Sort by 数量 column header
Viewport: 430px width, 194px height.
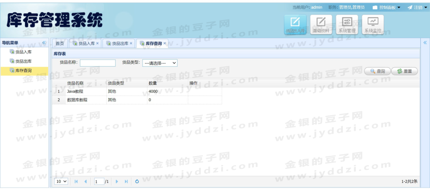168,83
